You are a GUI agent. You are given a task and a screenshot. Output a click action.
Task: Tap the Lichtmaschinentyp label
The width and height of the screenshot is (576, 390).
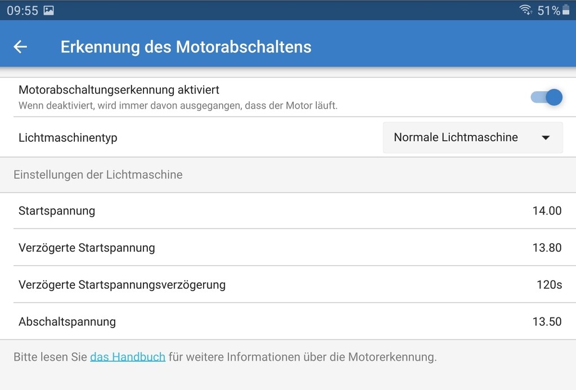click(x=68, y=138)
